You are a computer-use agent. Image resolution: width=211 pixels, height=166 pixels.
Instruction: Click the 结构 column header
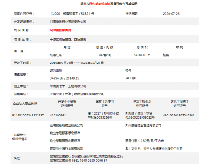[180, 47]
